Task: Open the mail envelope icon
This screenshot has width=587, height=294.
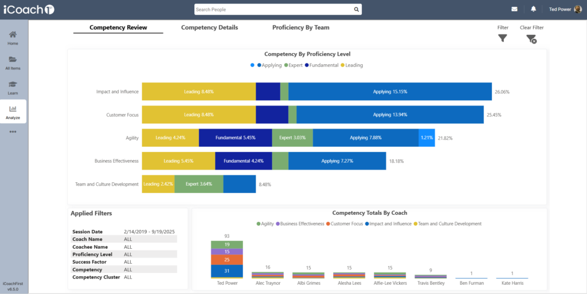Action: click(x=514, y=10)
